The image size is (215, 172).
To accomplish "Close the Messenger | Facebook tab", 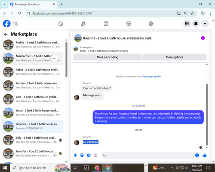I will click(54, 4).
